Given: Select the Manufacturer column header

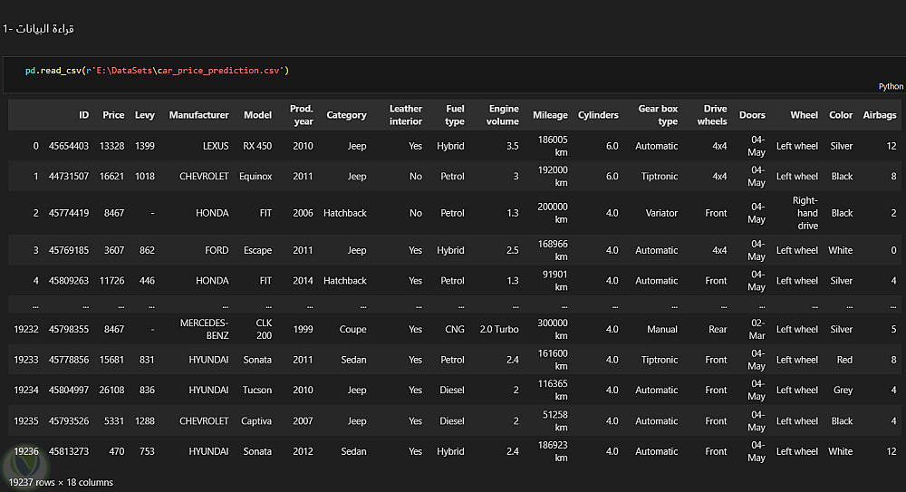Looking at the screenshot, I should pyautogui.click(x=198, y=115).
